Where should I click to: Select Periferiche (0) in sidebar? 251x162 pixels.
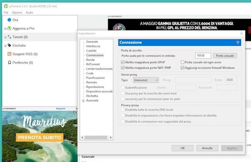[x=23, y=63]
